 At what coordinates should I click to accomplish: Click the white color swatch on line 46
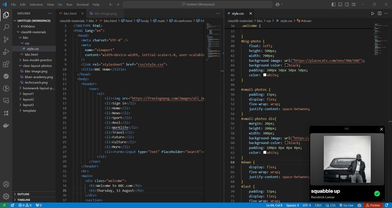[x=265, y=75]
